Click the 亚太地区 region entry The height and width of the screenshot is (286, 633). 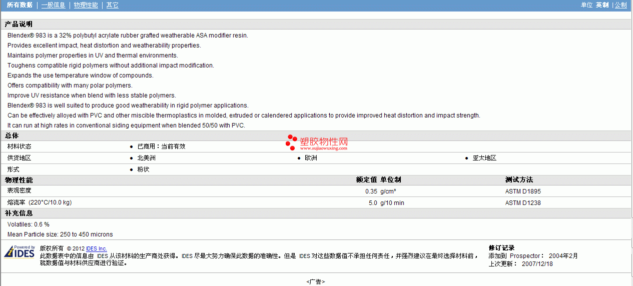(484, 158)
